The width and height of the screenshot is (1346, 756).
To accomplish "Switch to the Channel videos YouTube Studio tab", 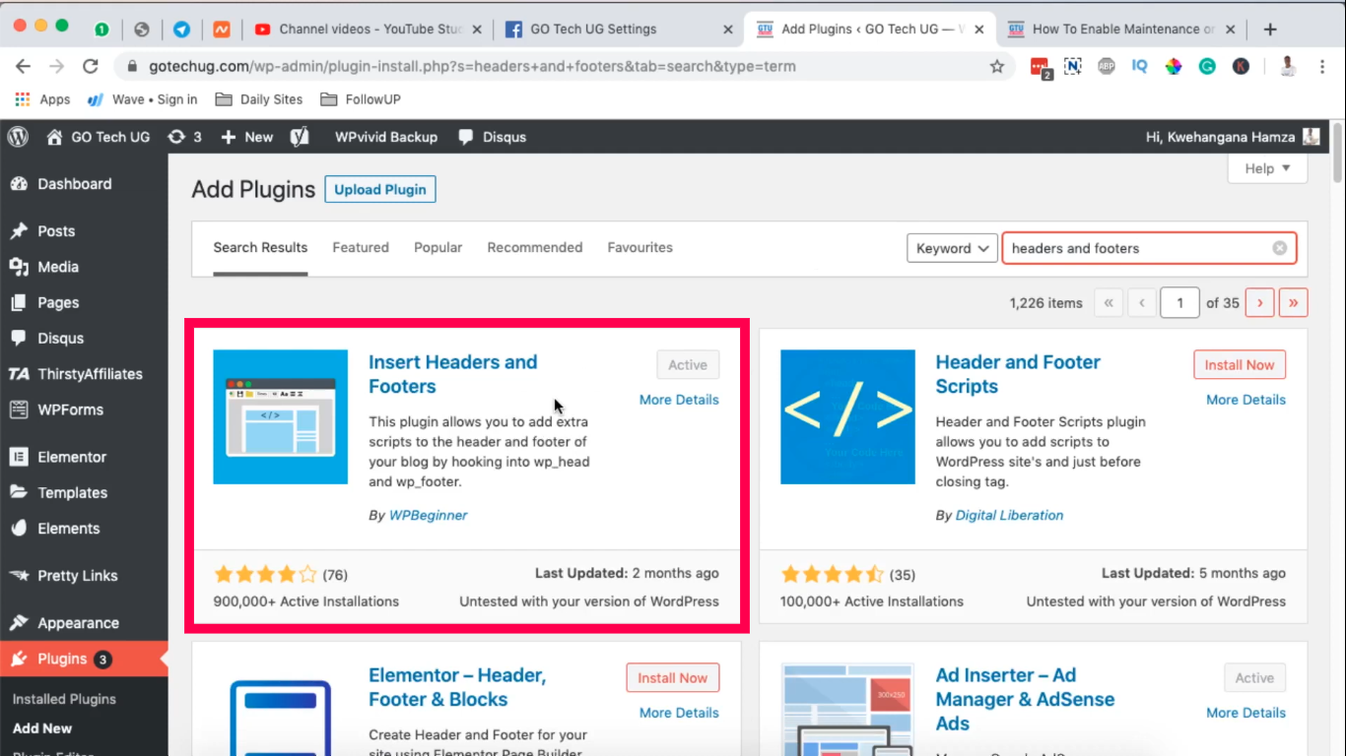I will point(369,29).
